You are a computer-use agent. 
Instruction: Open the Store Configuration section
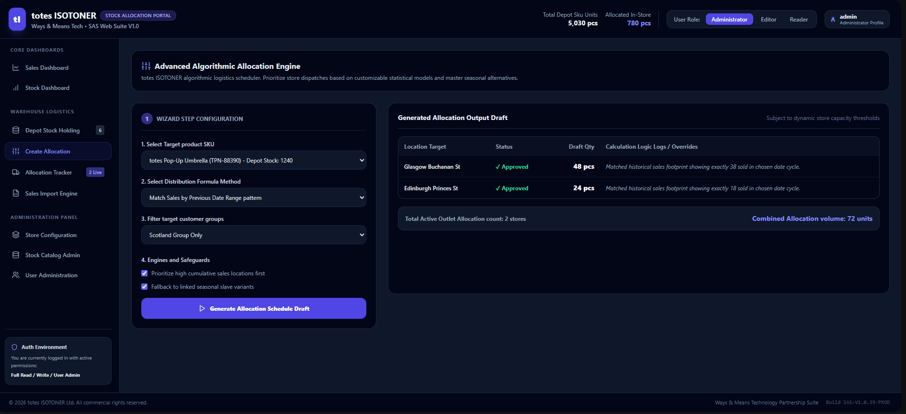(x=58, y=235)
